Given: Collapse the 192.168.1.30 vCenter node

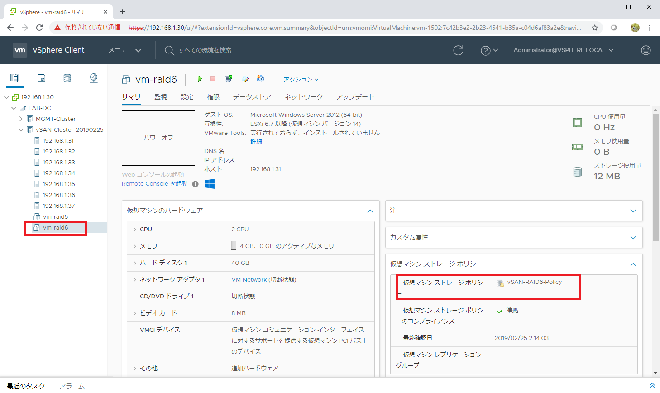Looking at the screenshot, I should pyautogui.click(x=7, y=97).
